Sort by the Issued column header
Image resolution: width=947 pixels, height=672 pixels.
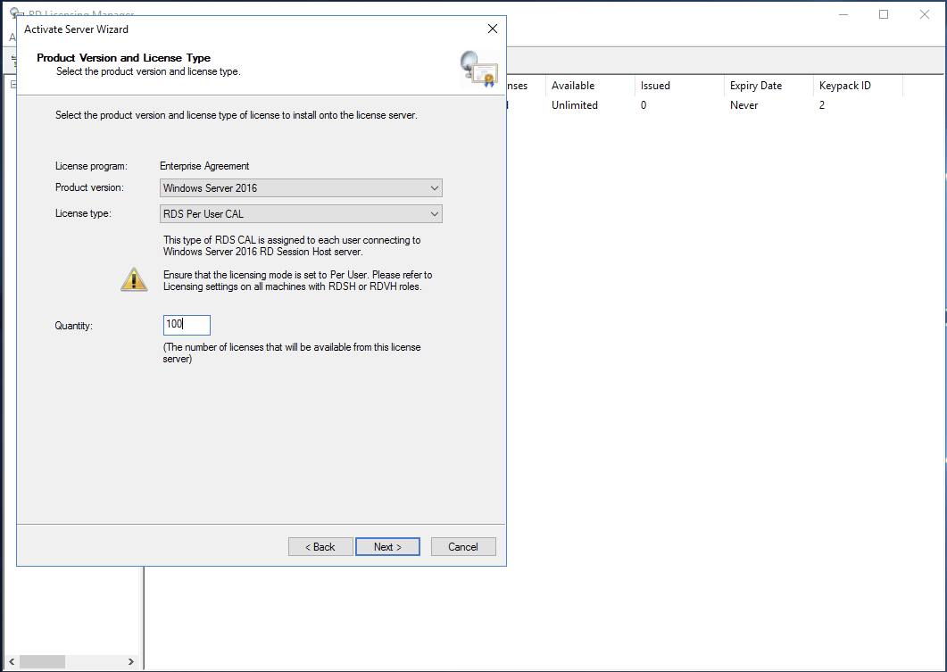(679, 86)
